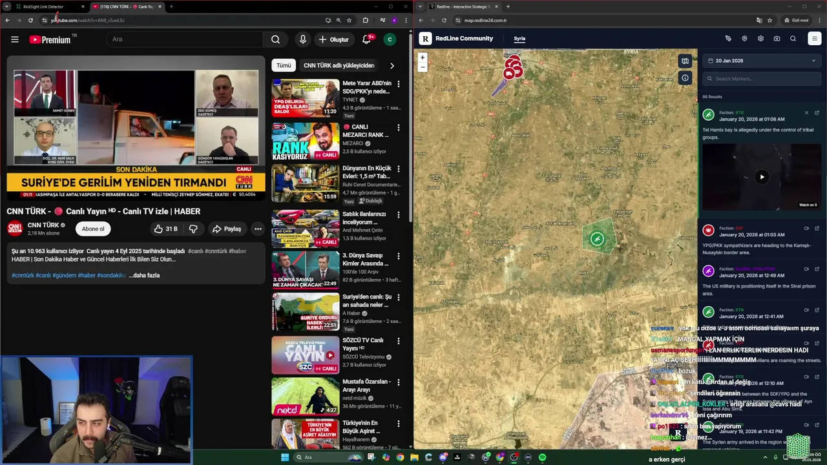Open Discord from the taskbar
Screen dimensions: 827x465
(443, 457)
